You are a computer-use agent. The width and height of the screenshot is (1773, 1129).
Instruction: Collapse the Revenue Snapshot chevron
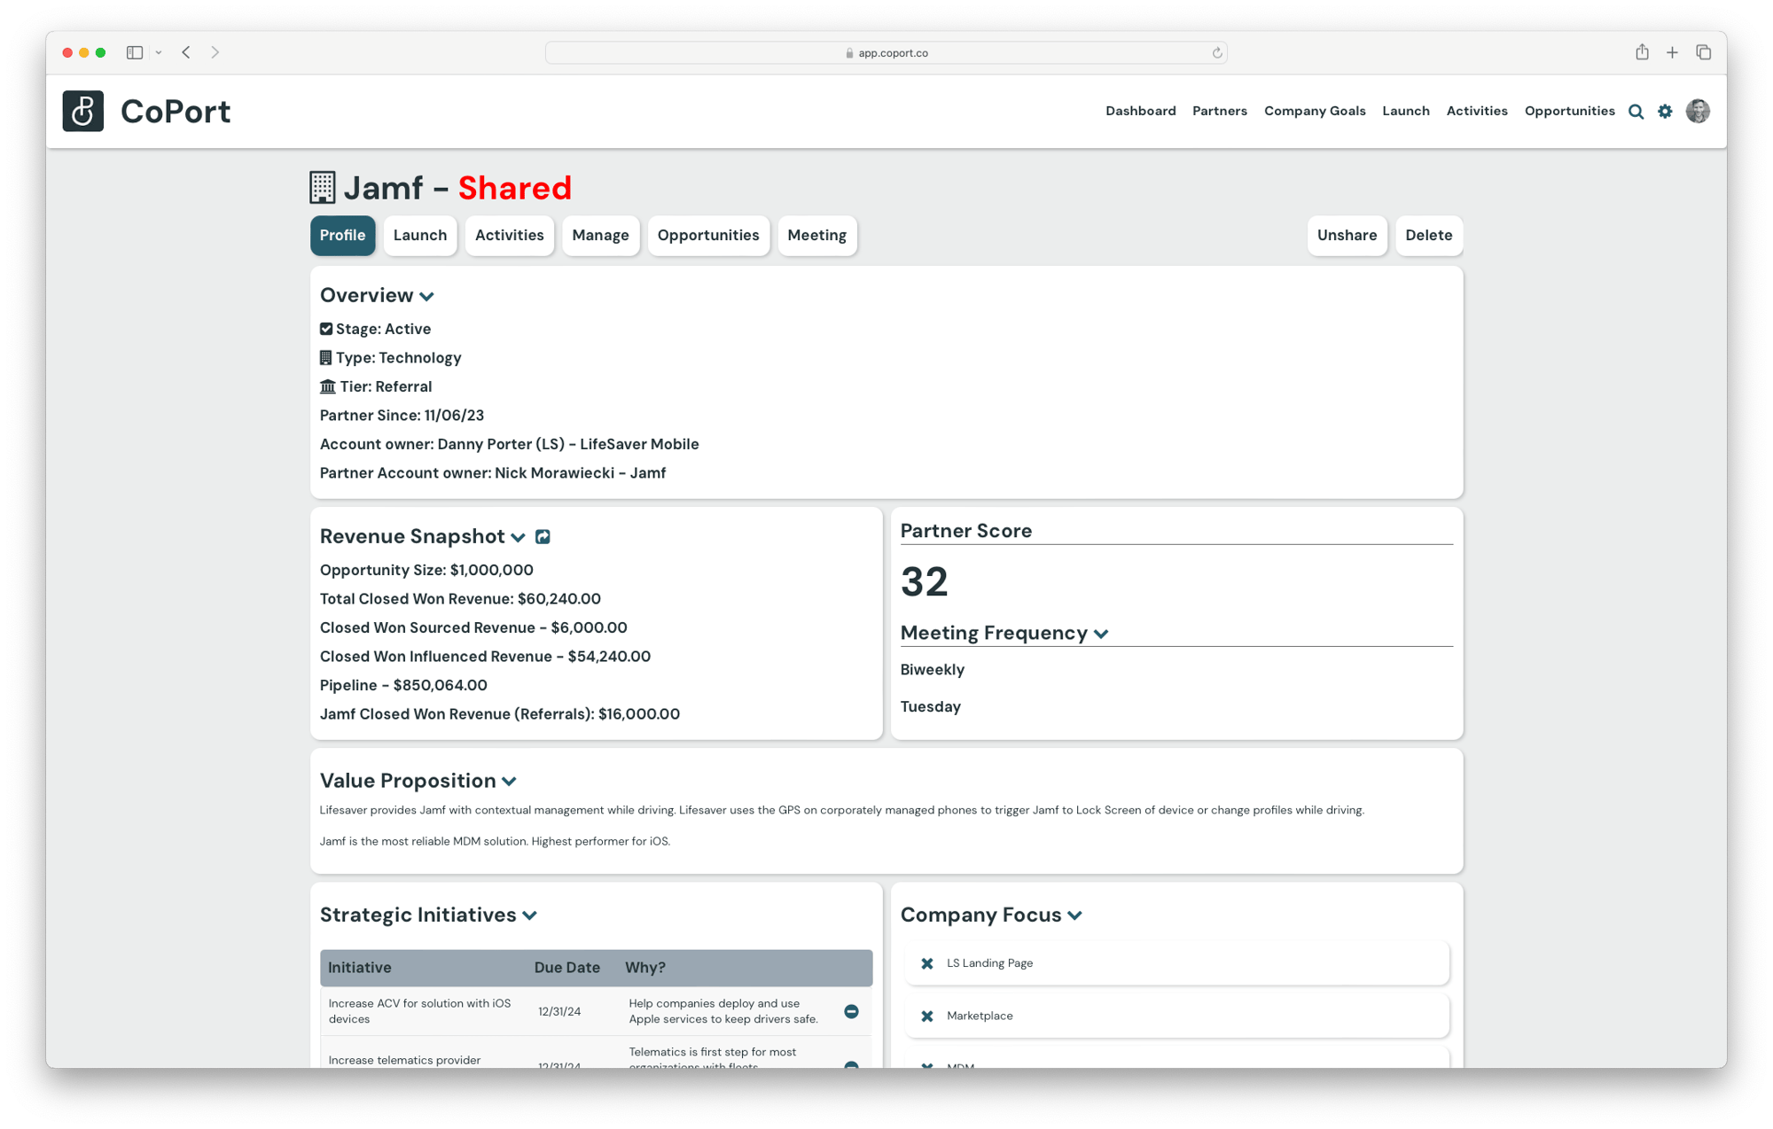(518, 538)
